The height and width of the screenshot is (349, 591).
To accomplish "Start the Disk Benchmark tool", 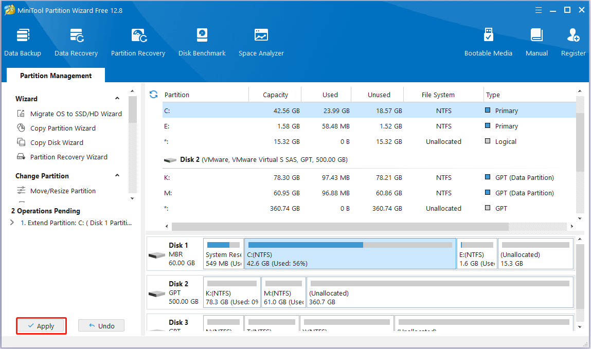I will [x=202, y=42].
